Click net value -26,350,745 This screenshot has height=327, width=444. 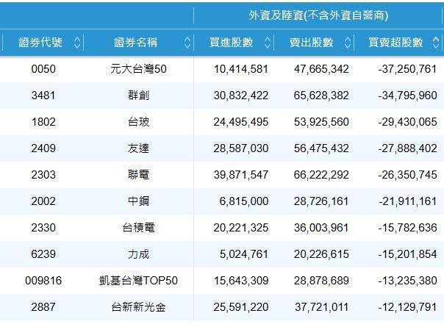(x=407, y=175)
